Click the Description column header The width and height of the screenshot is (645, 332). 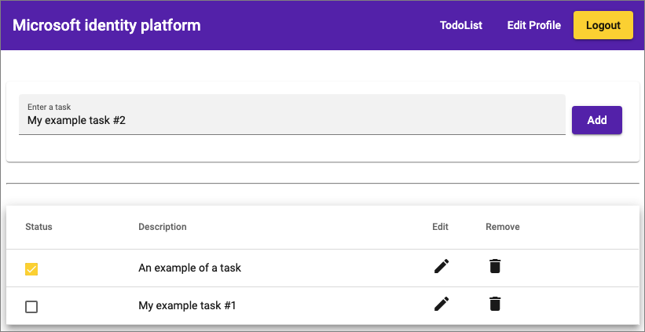coord(163,227)
